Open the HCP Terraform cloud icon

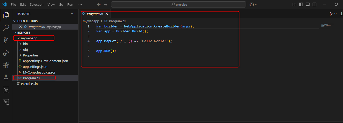click(x=6, y=102)
